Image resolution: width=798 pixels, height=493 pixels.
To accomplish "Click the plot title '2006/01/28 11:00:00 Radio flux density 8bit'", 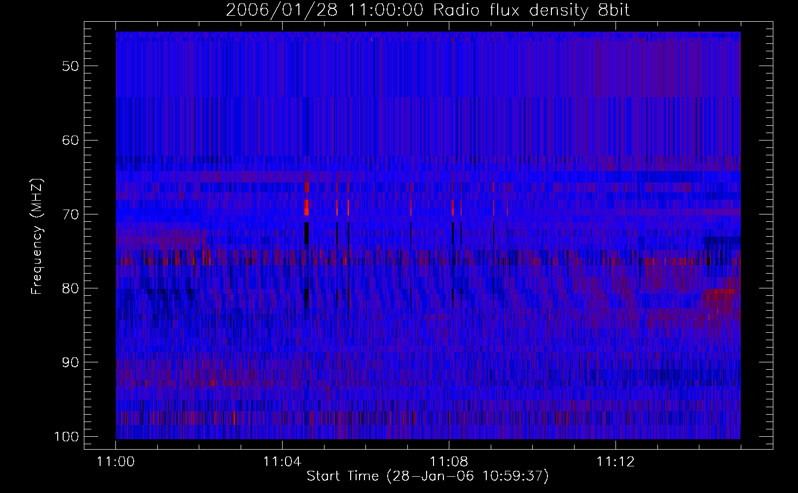I will click(428, 10).
